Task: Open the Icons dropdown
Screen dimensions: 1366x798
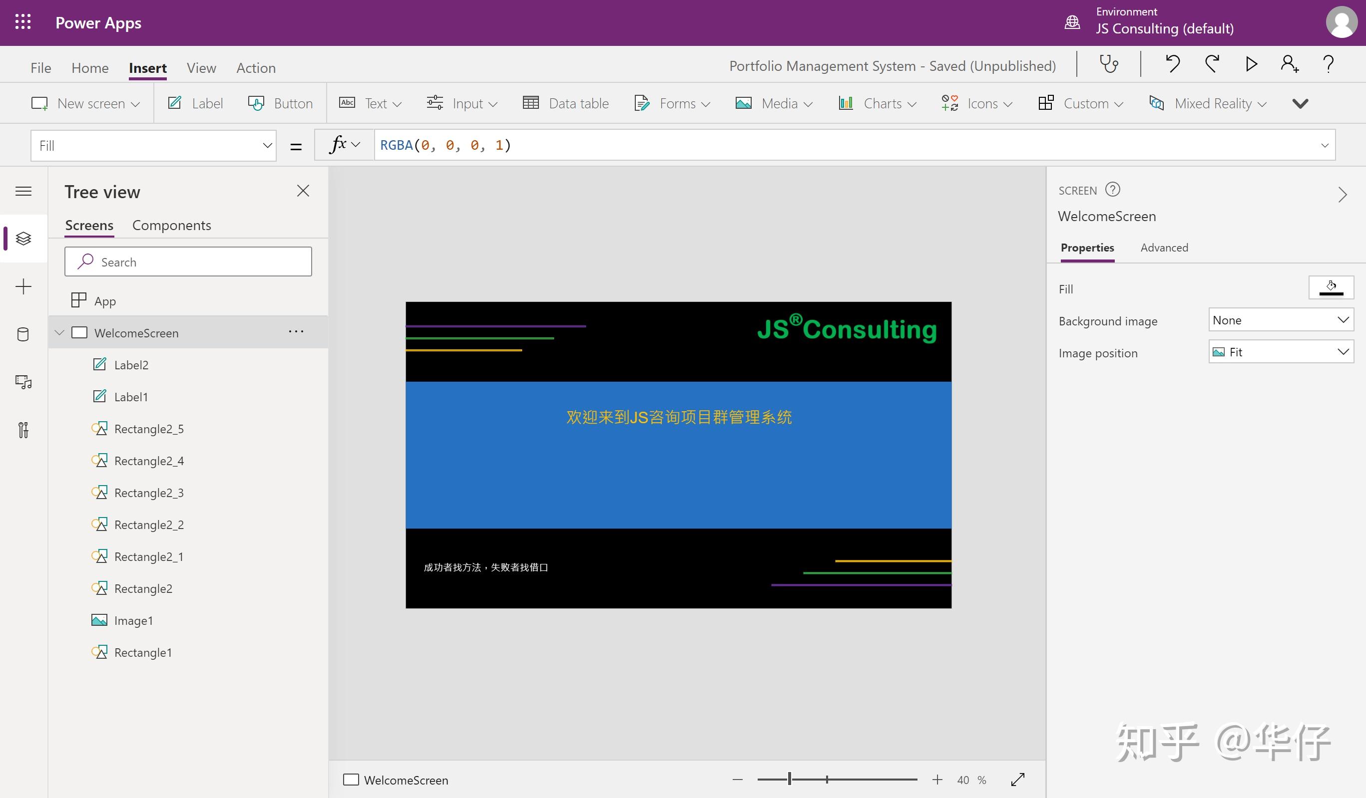Action: 977,103
